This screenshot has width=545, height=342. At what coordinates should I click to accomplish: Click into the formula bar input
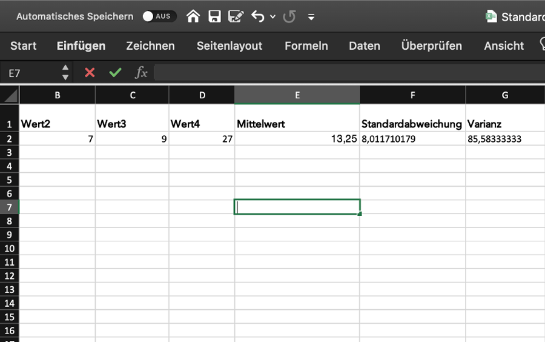coord(345,73)
